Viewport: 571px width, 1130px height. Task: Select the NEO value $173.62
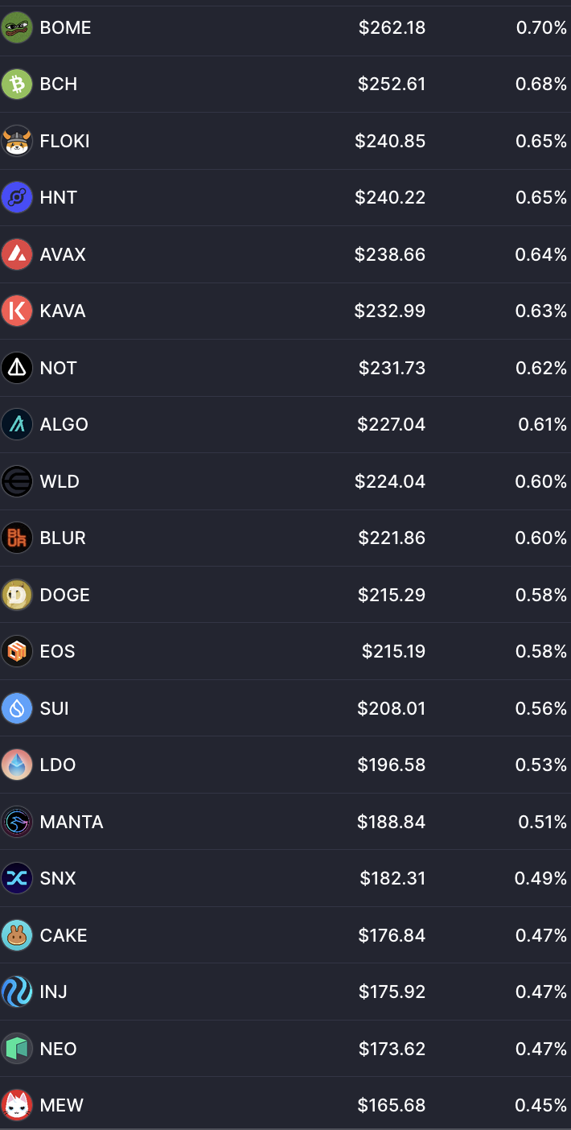(392, 1050)
